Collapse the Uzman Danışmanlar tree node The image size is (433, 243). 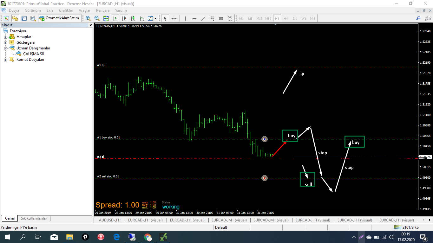tap(5, 48)
